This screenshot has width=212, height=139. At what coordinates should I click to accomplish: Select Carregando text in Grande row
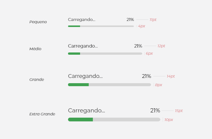pos(85,76)
